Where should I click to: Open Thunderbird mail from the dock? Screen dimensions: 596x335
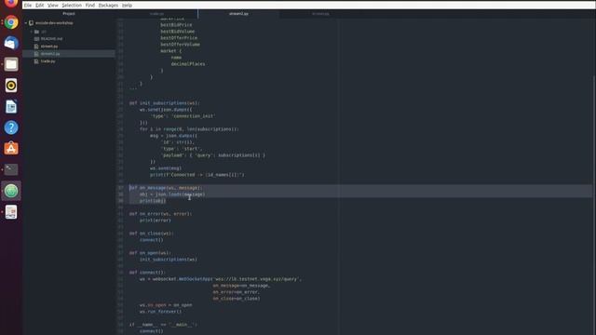coord(11,44)
